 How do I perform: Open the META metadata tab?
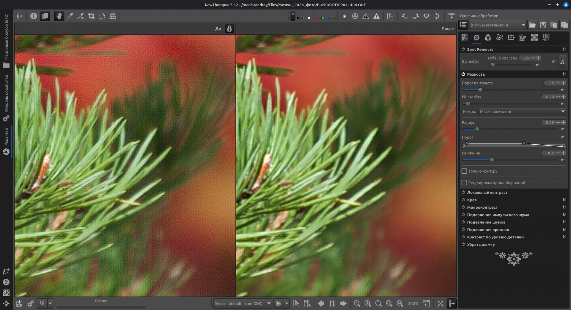(546, 37)
